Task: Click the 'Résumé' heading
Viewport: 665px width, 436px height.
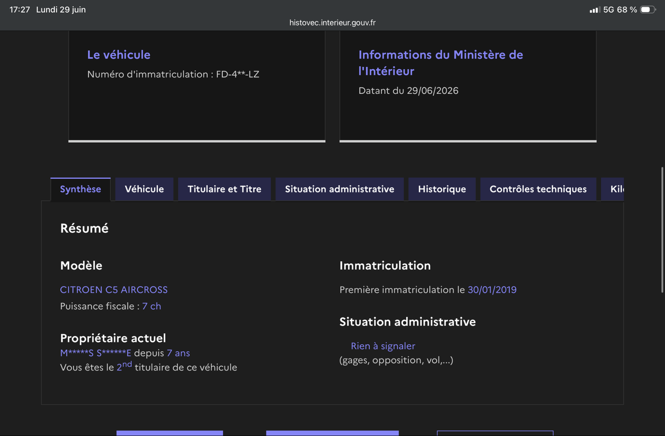Action: (84, 229)
